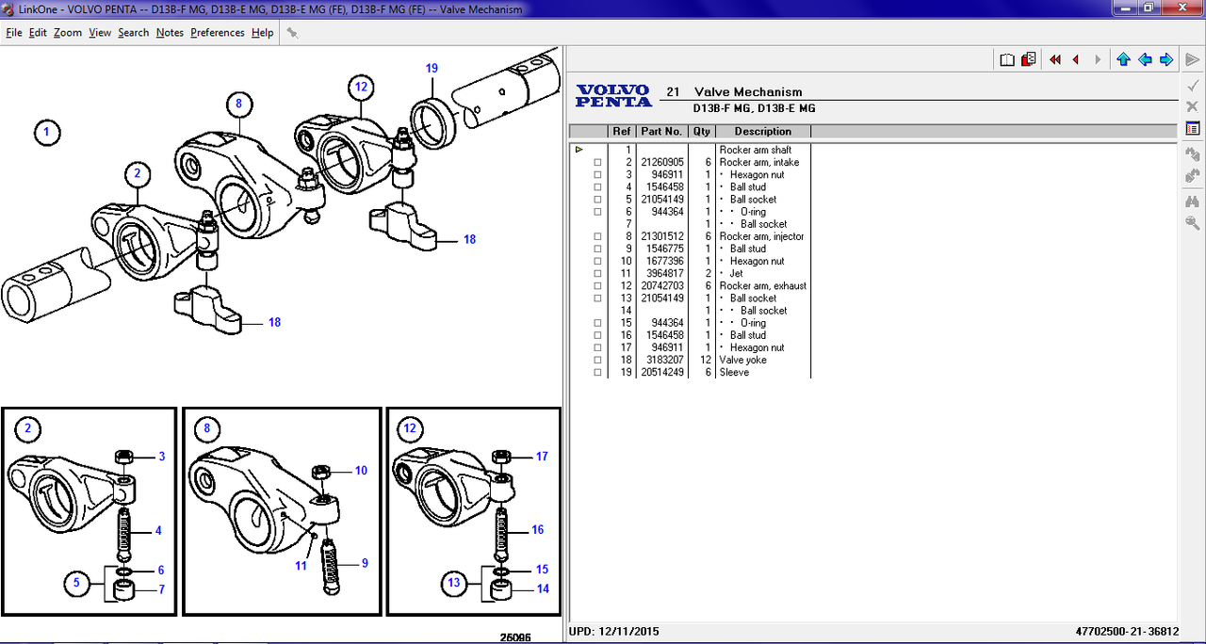Viewport: 1206px width, 644px height.
Task: Click the magnifier search icon
Action: (x=1192, y=223)
